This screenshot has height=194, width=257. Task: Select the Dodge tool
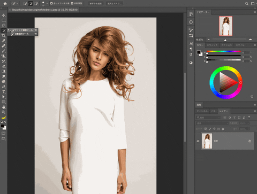(4, 82)
